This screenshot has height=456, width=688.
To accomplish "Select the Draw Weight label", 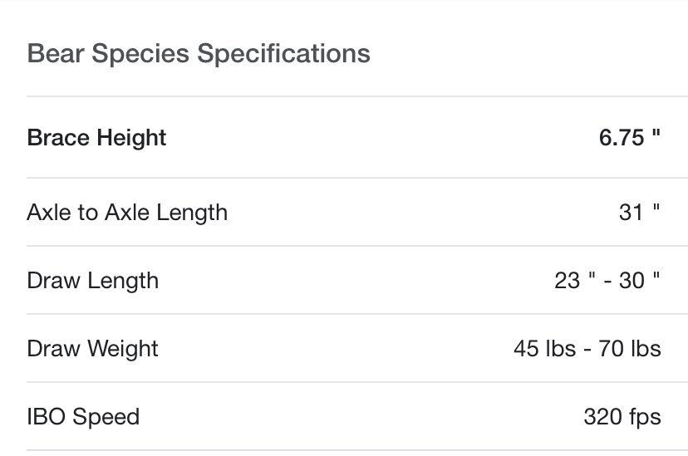I will (92, 349).
